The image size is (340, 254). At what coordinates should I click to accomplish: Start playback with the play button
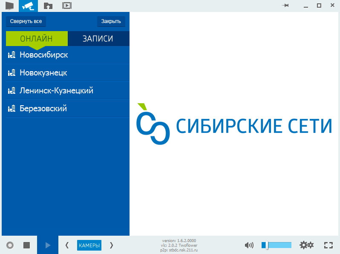coord(48,245)
